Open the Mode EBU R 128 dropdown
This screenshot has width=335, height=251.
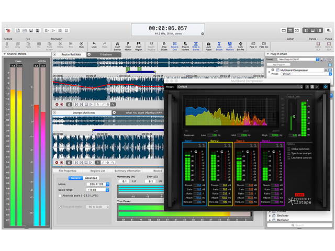pyautogui.click(x=98, y=184)
